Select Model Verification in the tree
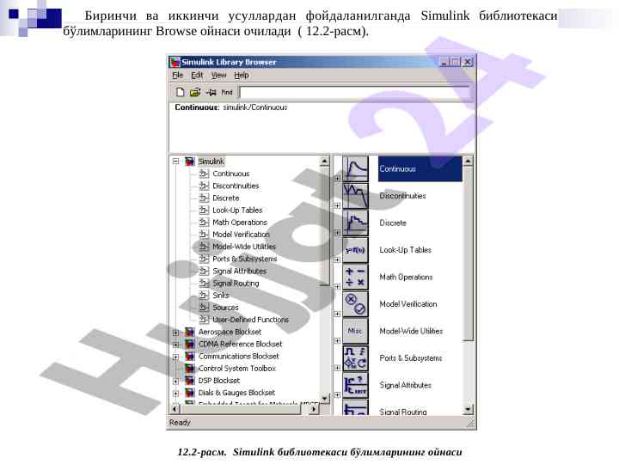This screenshot has height=464, width=619. pyautogui.click(x=241, y=235)
